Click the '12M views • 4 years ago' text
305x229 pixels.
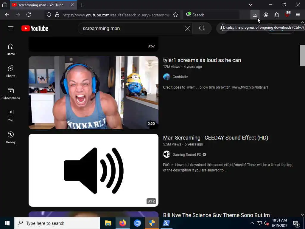(183, 66)
